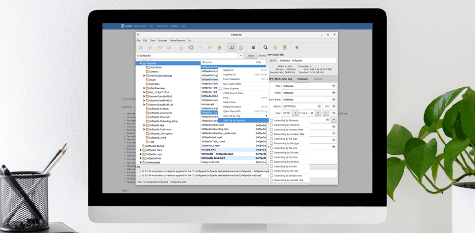Click the grey CDDB disc search icon

[x=275, y=47]
